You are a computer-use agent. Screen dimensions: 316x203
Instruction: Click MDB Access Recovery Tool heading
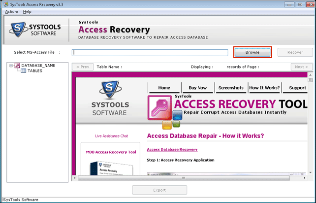coord(111,152)
